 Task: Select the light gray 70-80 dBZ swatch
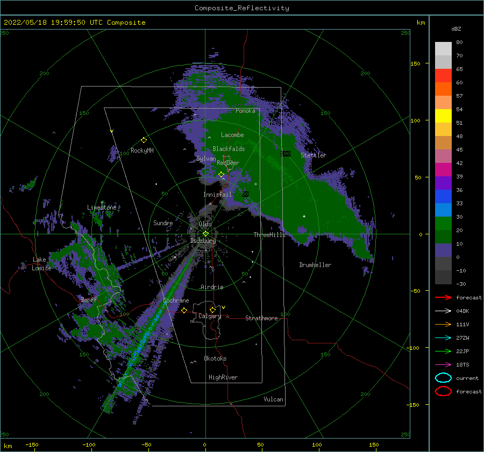(x=443, y=49)
